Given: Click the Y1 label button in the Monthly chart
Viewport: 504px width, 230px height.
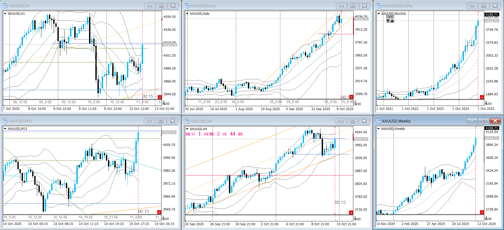Looking at the screenshot, I should pos(390,17).
